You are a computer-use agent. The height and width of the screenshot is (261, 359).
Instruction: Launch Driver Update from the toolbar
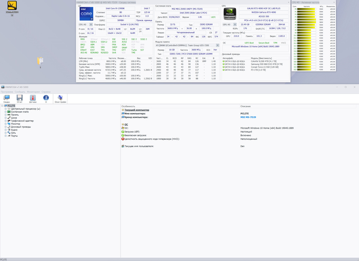(x=60, y=98)
